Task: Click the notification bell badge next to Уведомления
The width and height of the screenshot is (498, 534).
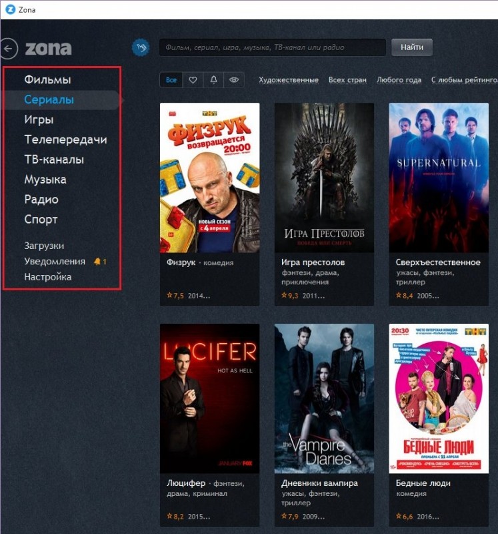Action: click(x=101, y=262)
